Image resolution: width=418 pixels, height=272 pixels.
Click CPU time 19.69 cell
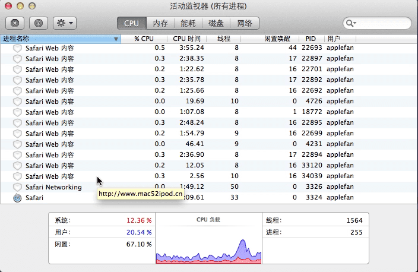[195, 101]
